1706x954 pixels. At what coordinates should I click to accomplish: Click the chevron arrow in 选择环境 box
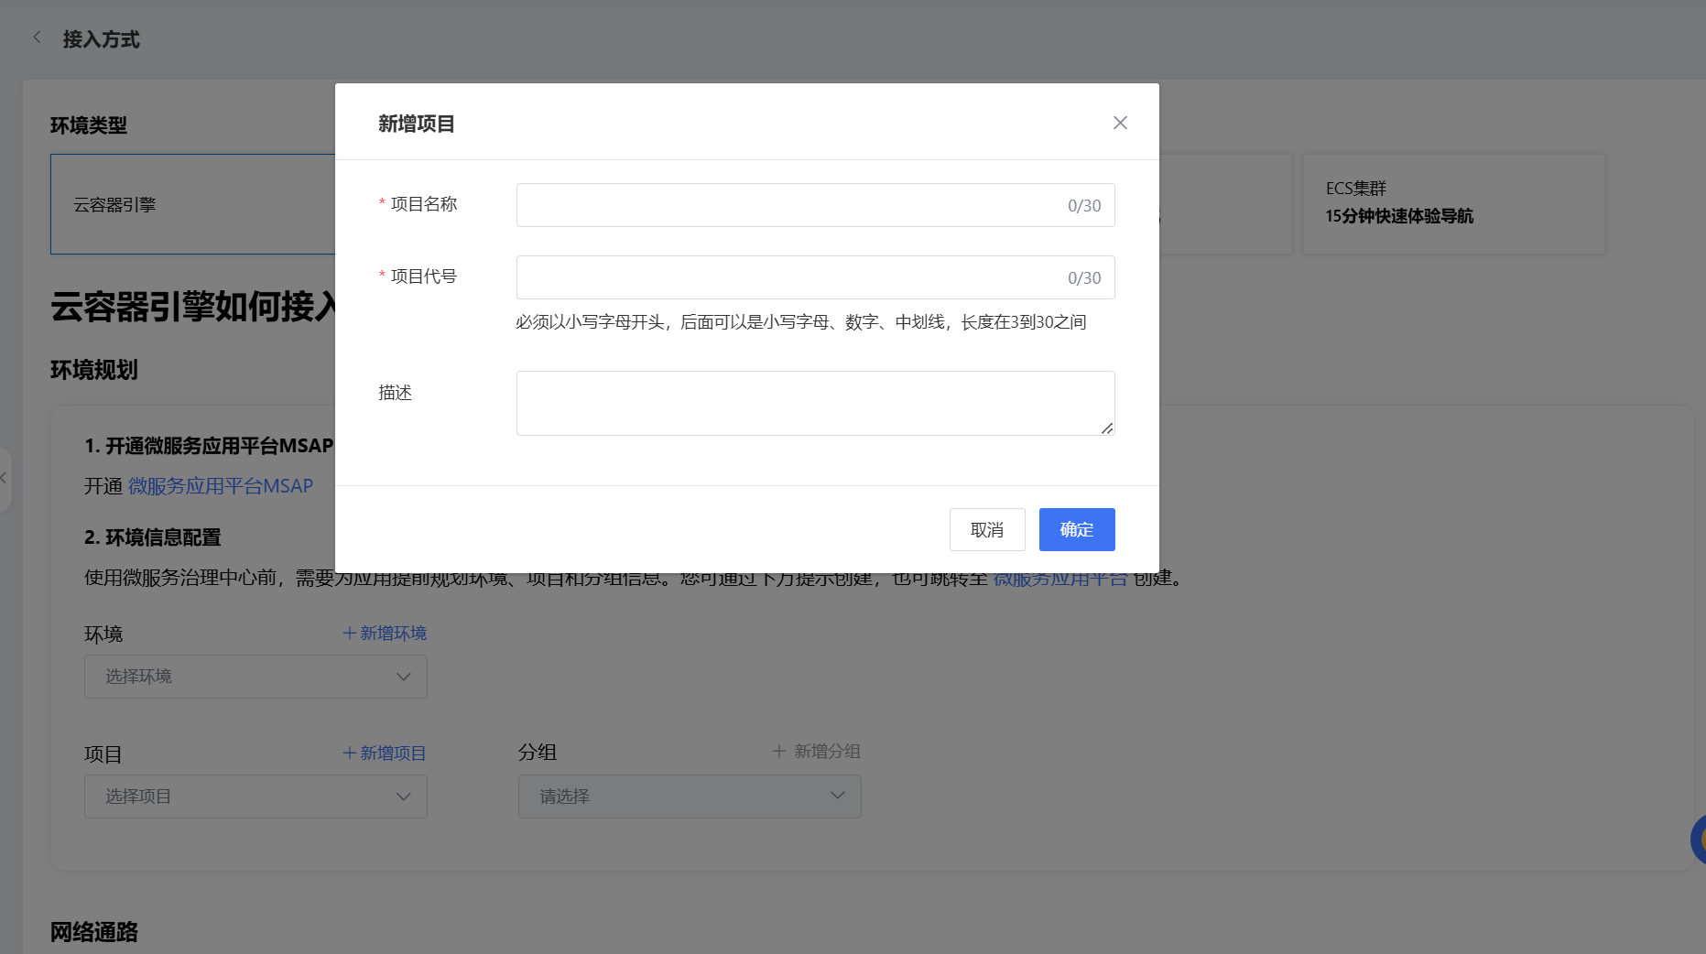click(x=403, y=677)
